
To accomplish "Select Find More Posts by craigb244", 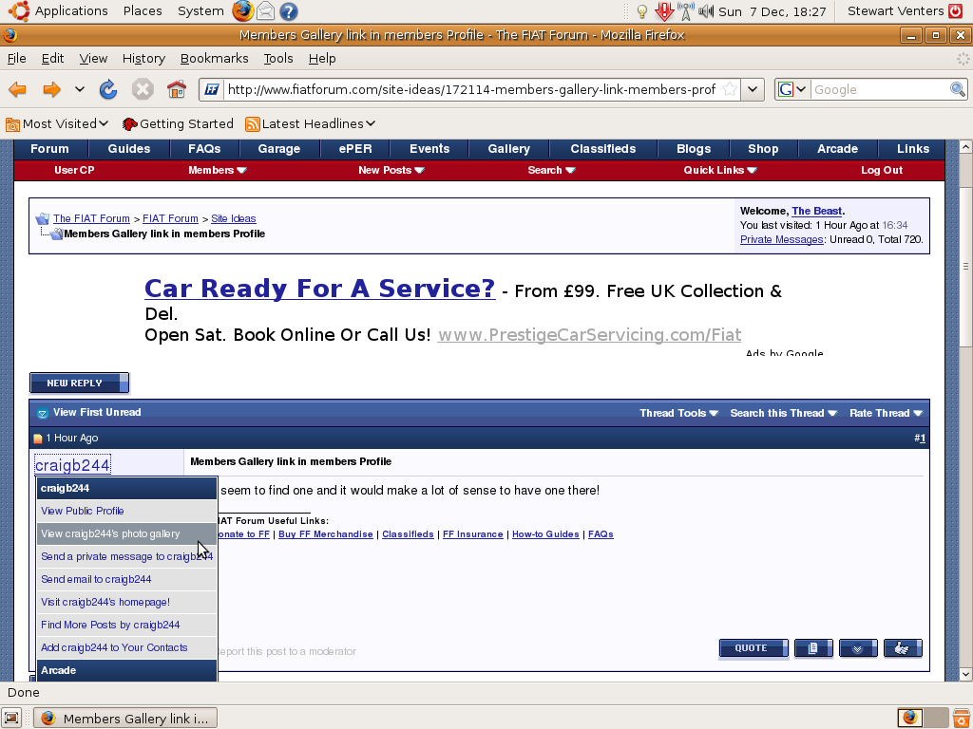I will point(126,625).
